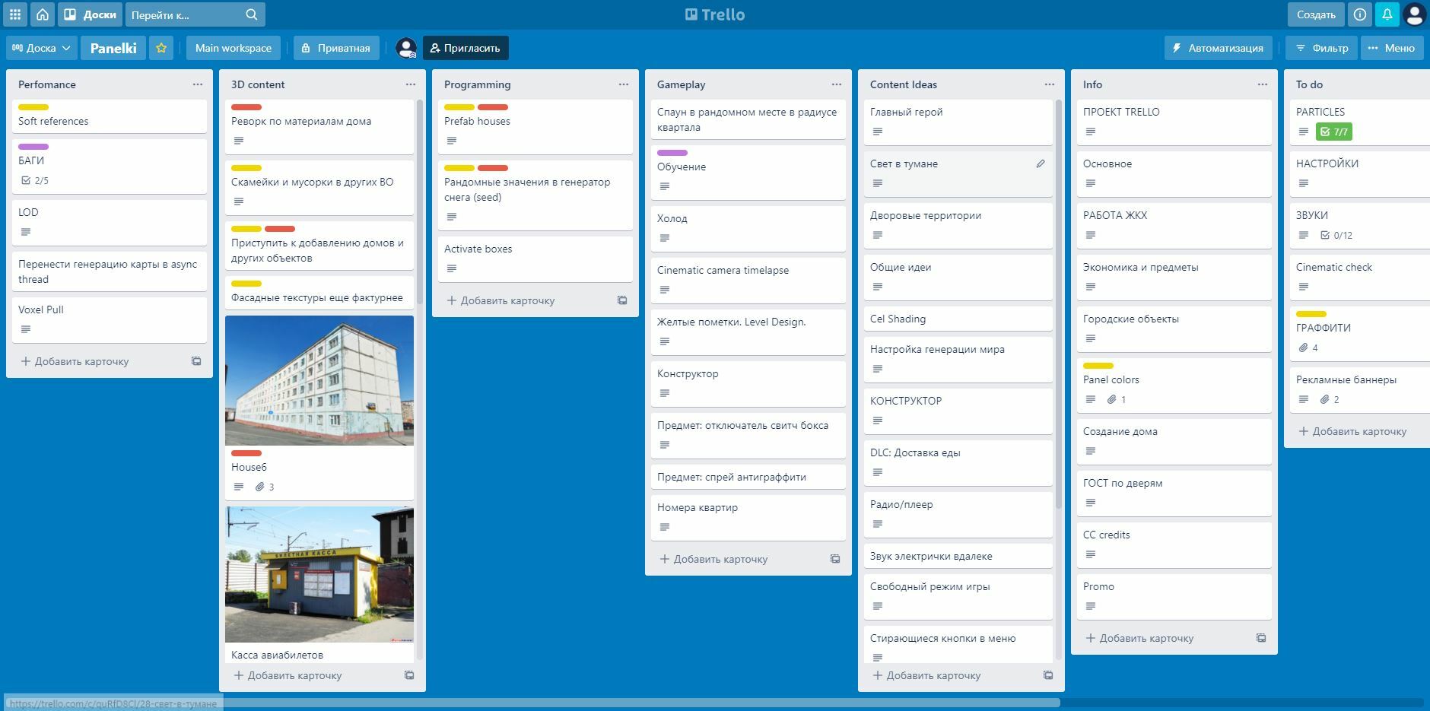This screenshot has height=711, width=1430.
Task: Star the Panelki board
Action: [161, 48]
